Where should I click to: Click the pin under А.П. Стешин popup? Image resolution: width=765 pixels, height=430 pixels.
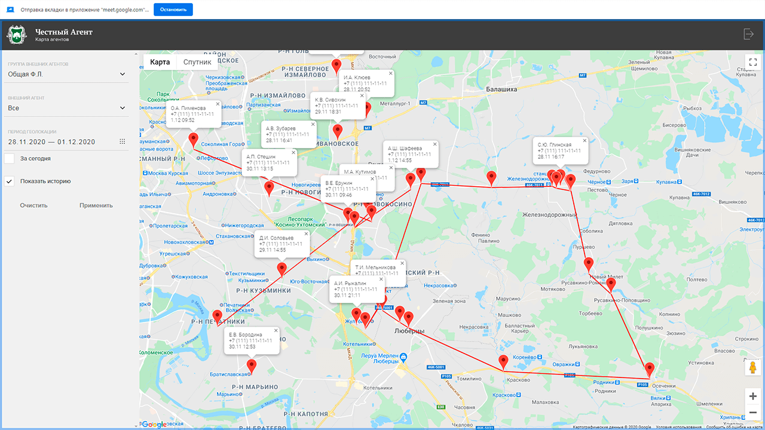pos(269,189)
